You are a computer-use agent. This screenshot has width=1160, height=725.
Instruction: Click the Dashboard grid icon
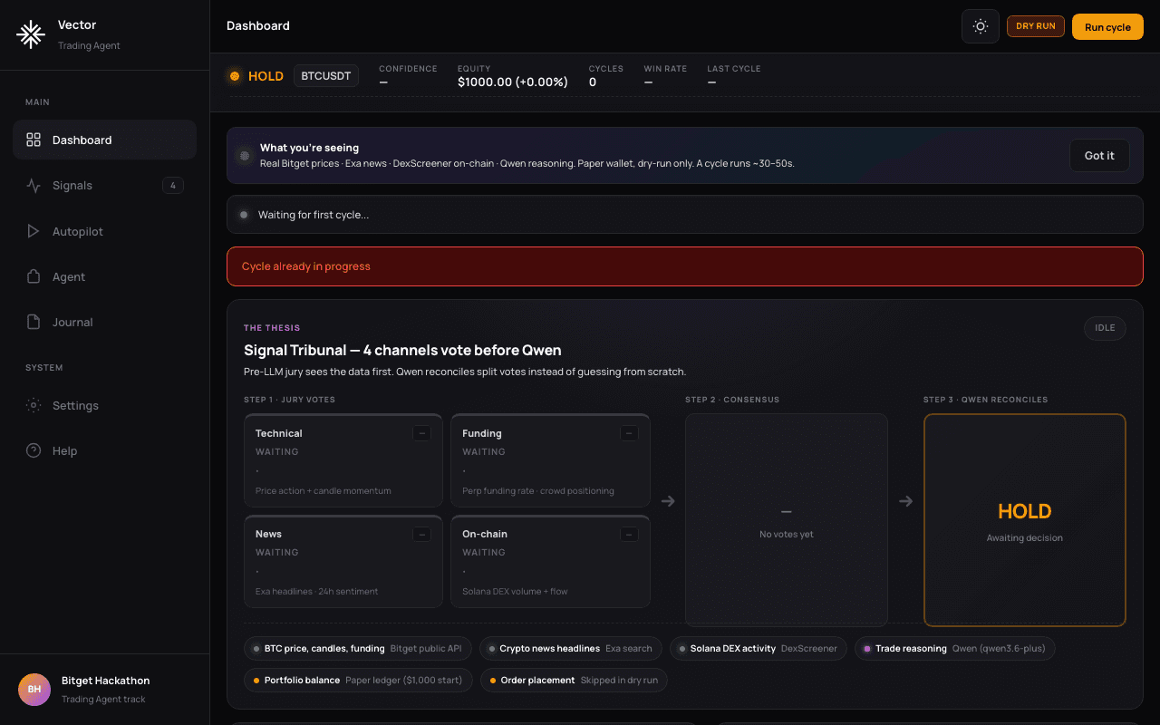(x=34, y=140)
